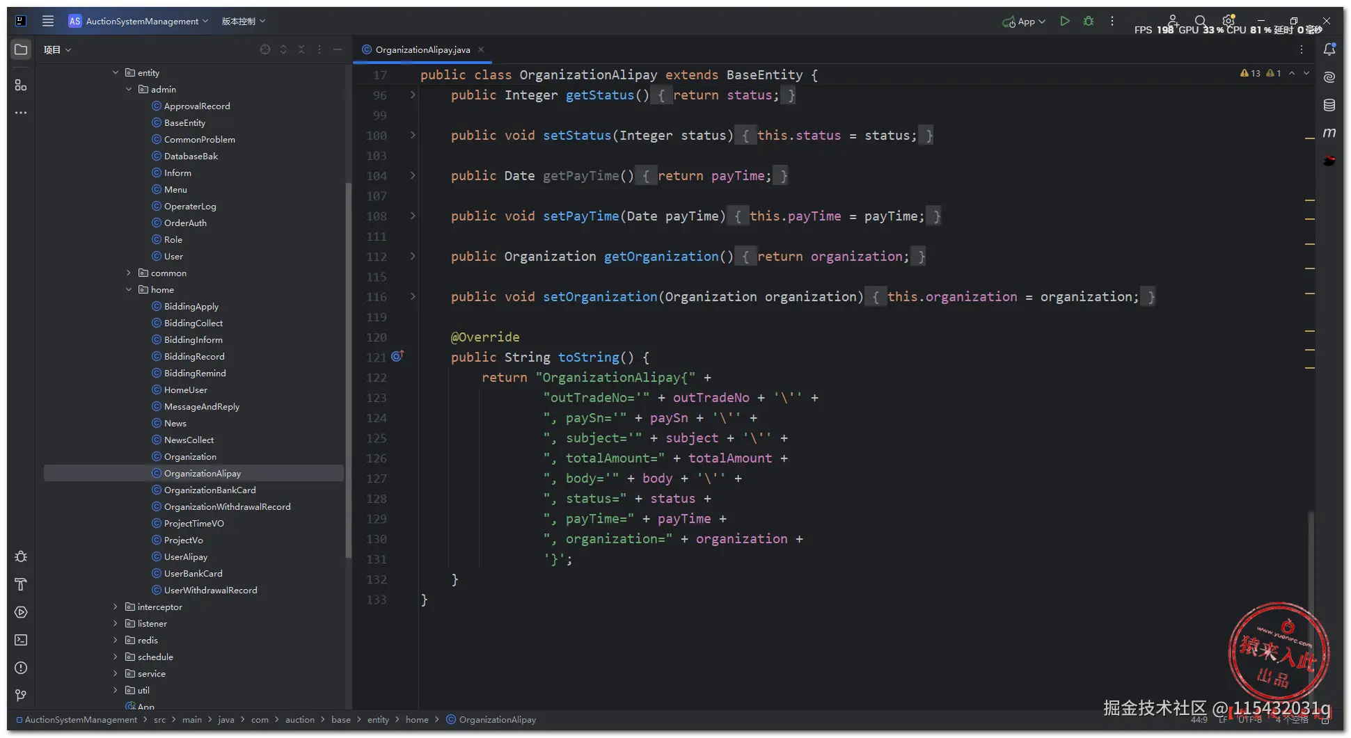Open the version control dropdown
This screenshot has height=738, width=1351.
point(244,21)
